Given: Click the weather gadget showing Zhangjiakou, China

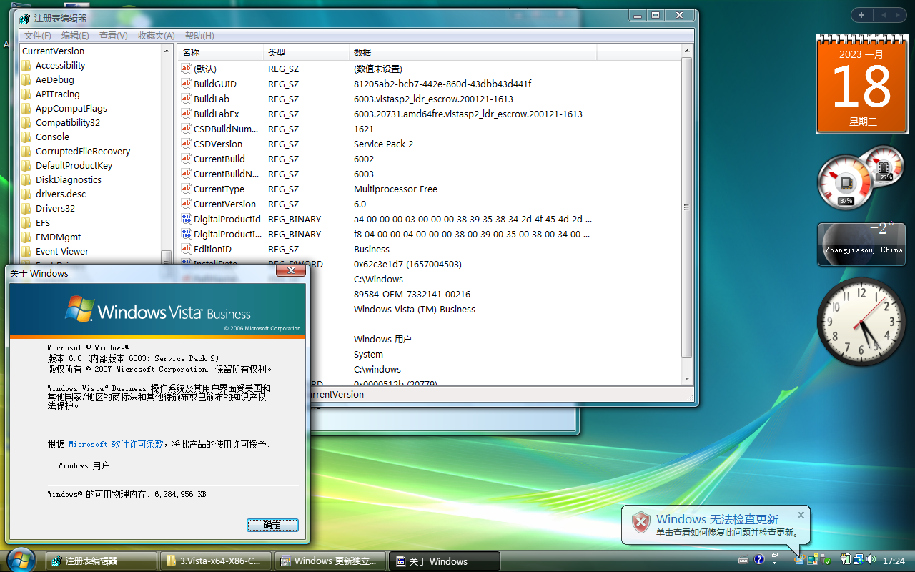Looking at the screenshot, I should coord(861,244).
